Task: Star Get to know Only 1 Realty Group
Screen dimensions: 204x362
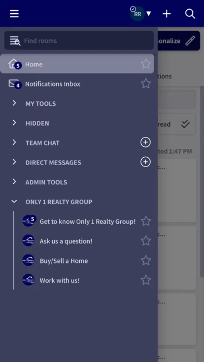Action: [146, 221]
